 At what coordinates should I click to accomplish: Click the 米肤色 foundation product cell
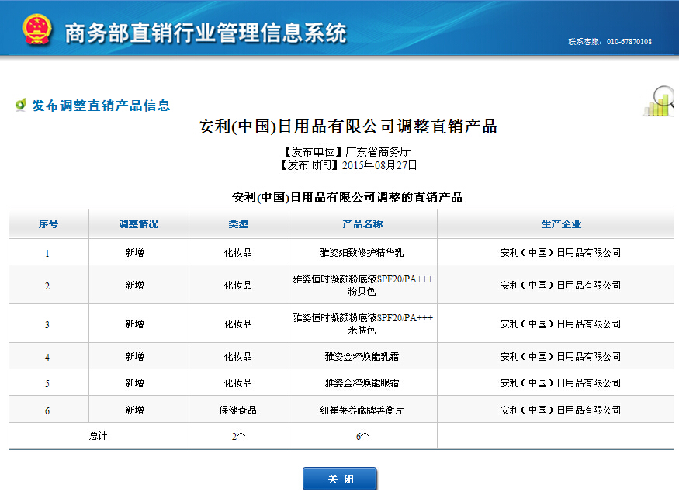pos(362,324)
